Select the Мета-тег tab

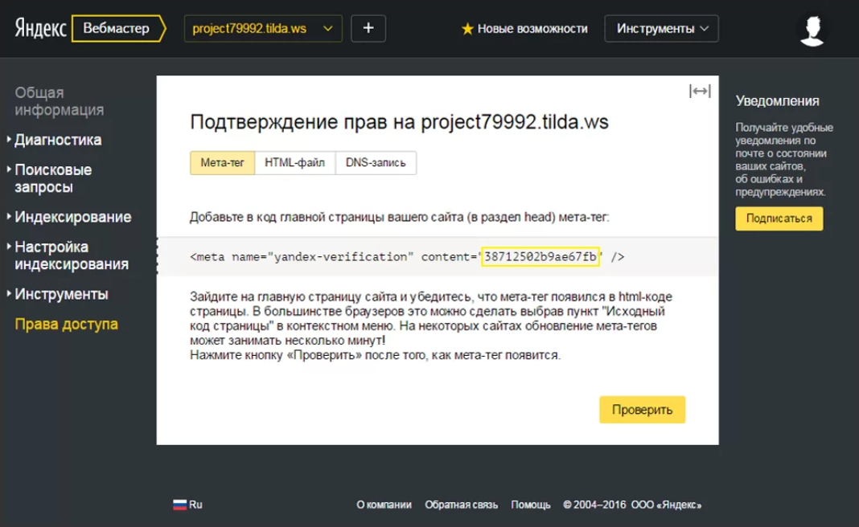click(222, 162)
